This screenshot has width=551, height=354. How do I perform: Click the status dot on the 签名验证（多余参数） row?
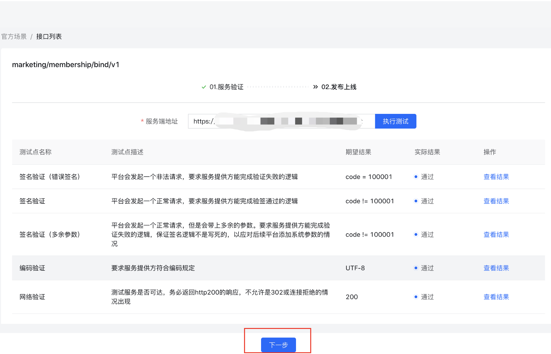coord(416,234)
